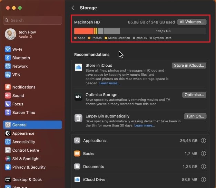Open Siri & Spotlight settings
Viewport: 216px width, 188px height.
[26, 159]
